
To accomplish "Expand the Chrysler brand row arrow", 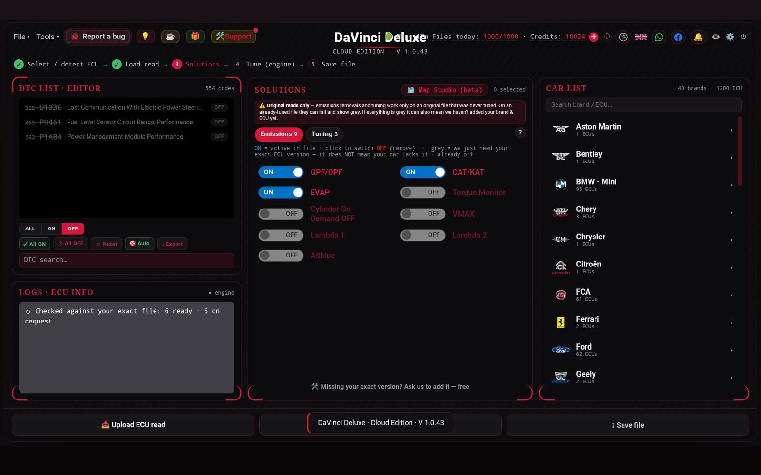I will click(732, 240).
